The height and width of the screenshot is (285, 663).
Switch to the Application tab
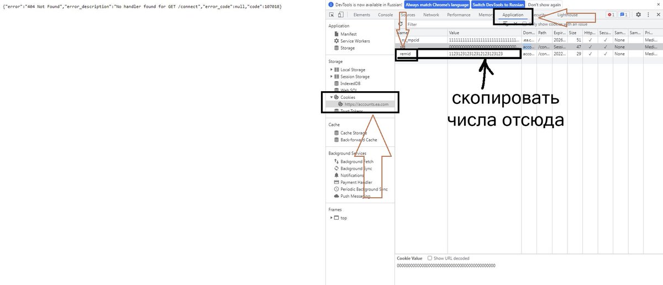pos(513,15)
